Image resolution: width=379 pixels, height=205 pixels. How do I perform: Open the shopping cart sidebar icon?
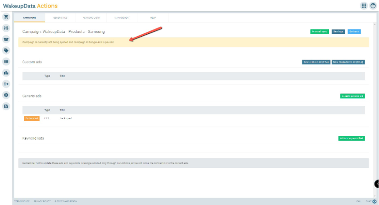coord(6,17)
